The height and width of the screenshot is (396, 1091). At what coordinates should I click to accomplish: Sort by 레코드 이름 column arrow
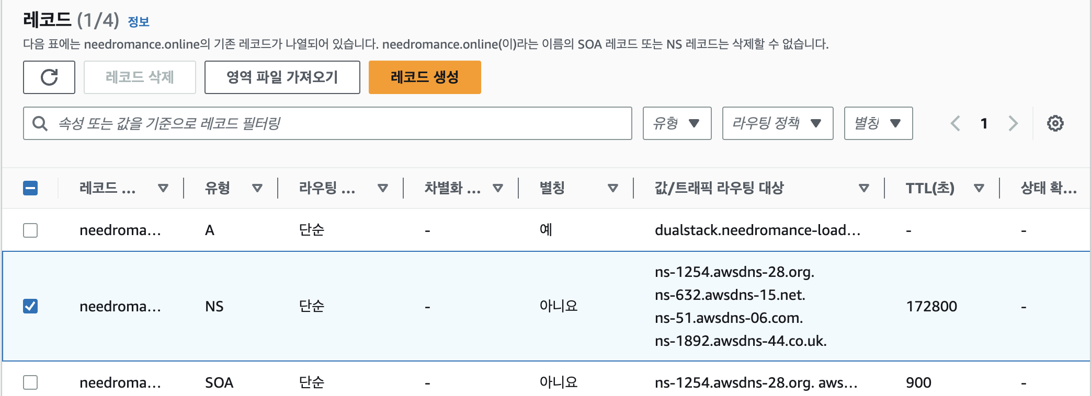point(163,188)
